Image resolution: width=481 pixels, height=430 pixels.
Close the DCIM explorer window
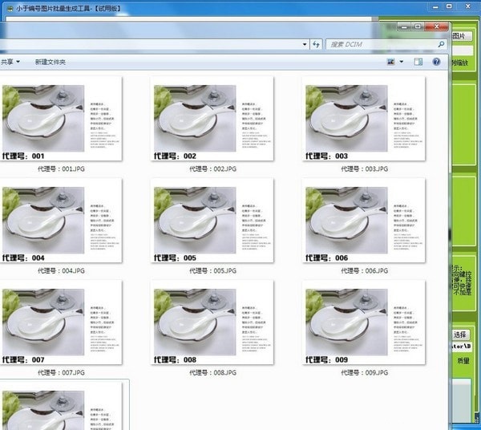tap(437, 26)
